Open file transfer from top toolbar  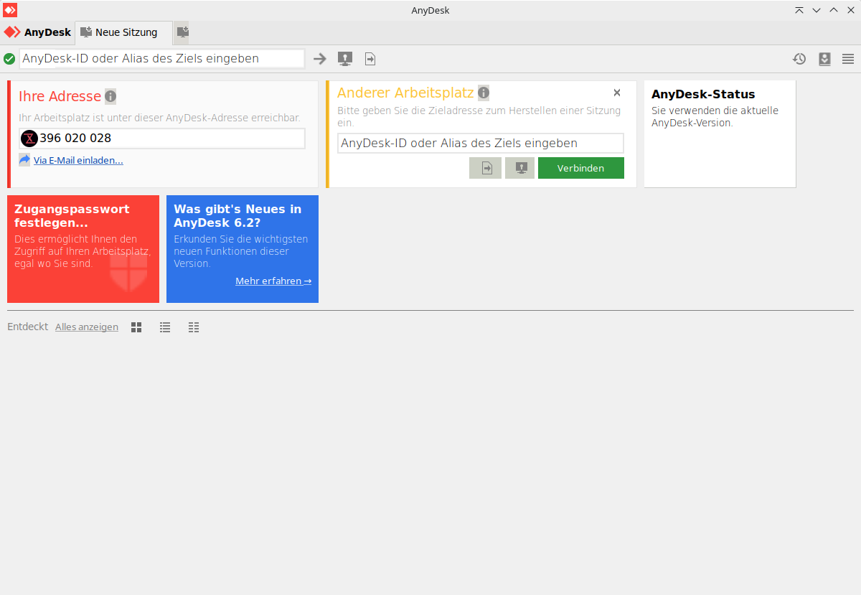pyautogui.click(x=370, y=59)
